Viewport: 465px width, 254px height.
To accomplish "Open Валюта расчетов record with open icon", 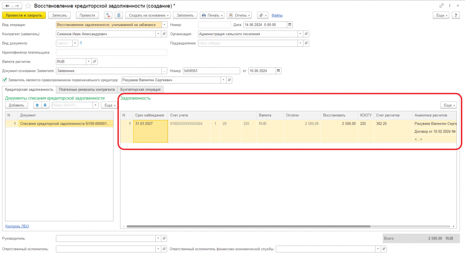I will (94, 61).
